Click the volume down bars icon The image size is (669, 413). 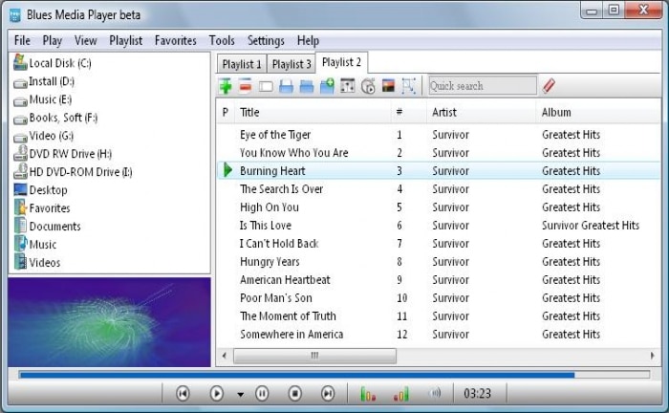[x=368, y=394]
